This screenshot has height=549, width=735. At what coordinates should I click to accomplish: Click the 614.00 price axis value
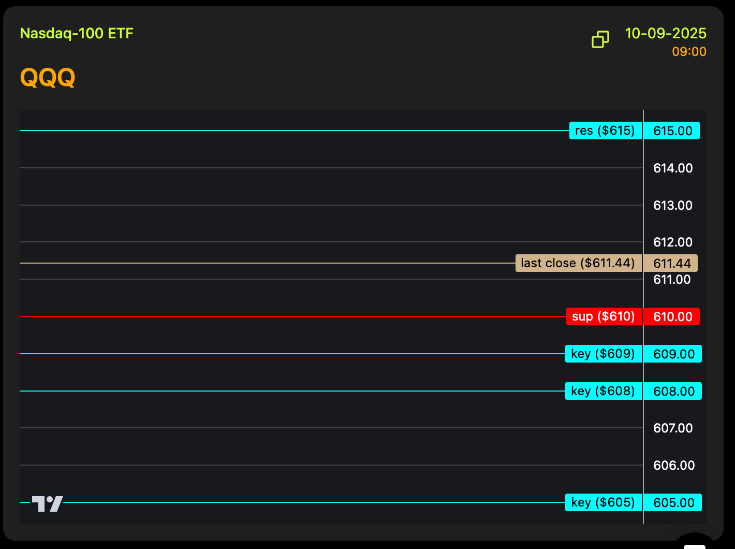coord(673,168)
